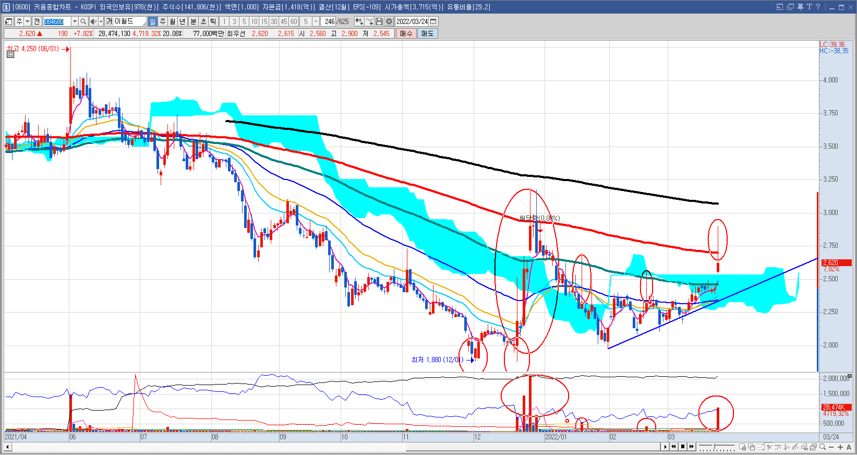Choose the 1 interval button
The image size is (857, 455).
point(224,21)
